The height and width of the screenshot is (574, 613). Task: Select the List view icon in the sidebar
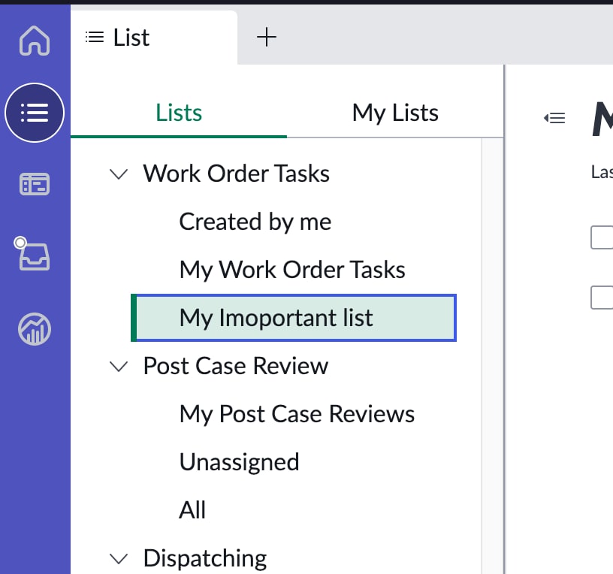35,112
